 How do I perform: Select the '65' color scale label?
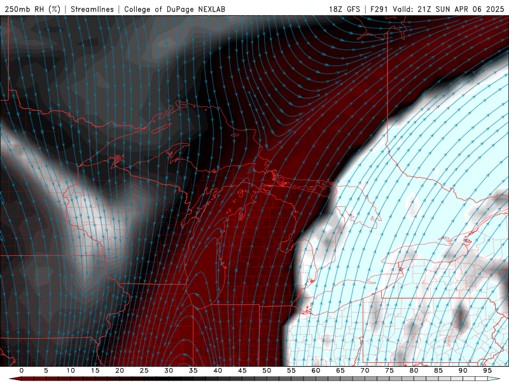340,371
